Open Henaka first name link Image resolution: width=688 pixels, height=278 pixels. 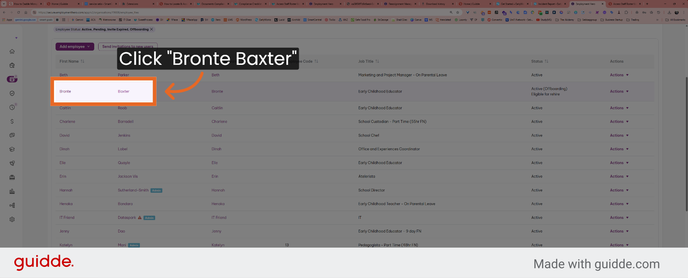pyautogui.click(x=66, y=204)
